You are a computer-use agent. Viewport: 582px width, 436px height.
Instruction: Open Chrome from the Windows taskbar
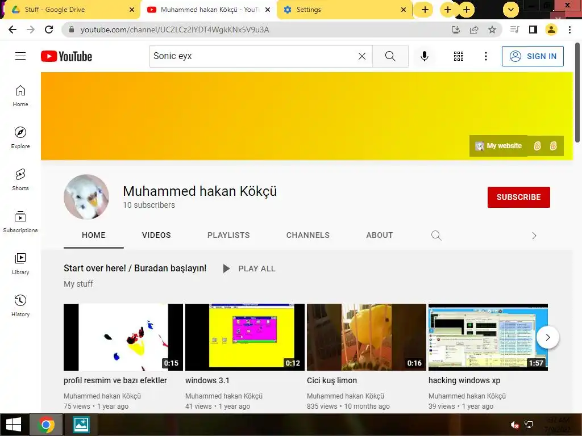coord(47,425)
